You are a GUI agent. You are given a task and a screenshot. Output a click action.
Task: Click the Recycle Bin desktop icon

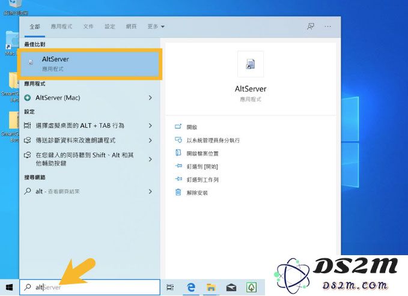pyautogui.click(x=16, y=8)
